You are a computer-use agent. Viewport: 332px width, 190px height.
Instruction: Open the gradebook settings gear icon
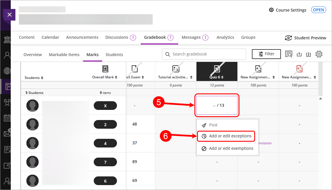[319, 54]
